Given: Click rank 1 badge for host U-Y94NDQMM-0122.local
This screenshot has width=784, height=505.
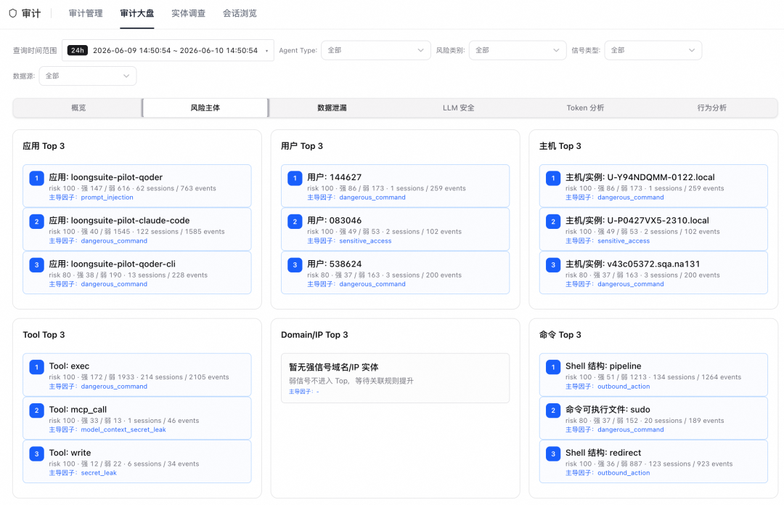Looking at the screenshot, I should pyautogui.click(x=553, y=178).
